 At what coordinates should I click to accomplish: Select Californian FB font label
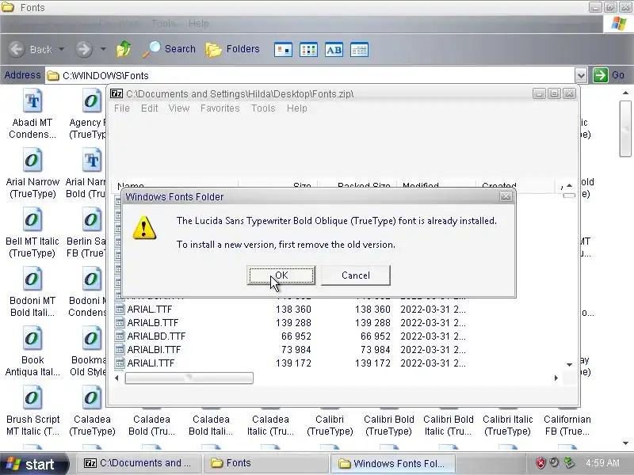click(x=567, y=425)
